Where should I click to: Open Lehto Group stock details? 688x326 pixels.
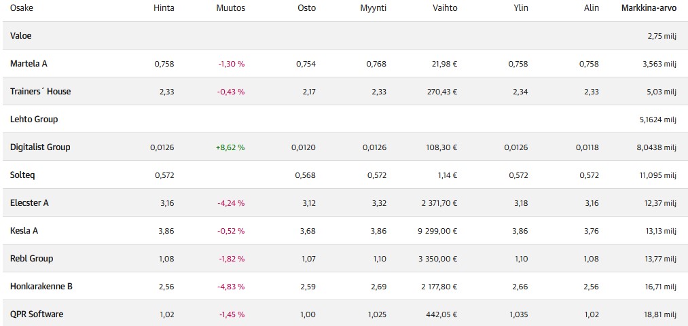[34, 120]
